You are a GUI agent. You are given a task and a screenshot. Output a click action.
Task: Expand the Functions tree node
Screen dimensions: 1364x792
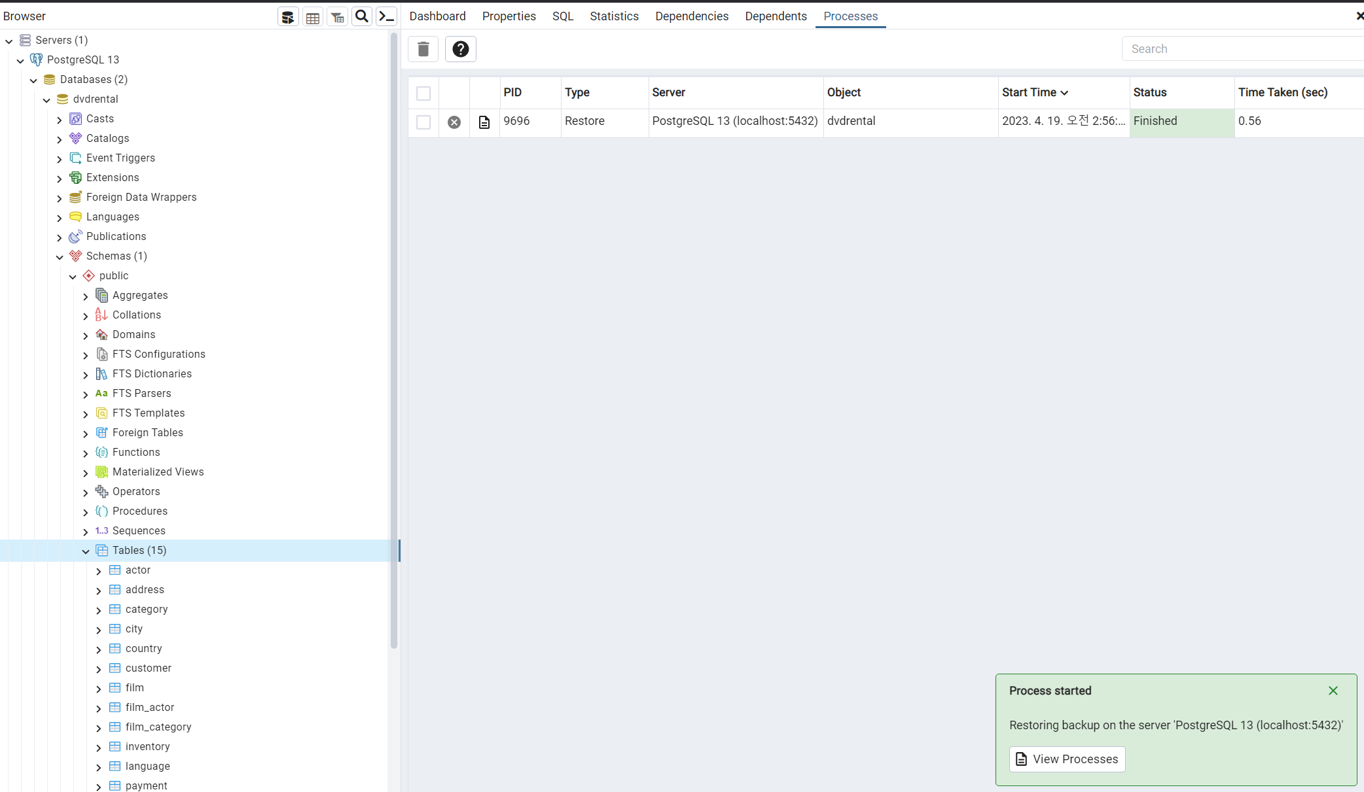86,453
